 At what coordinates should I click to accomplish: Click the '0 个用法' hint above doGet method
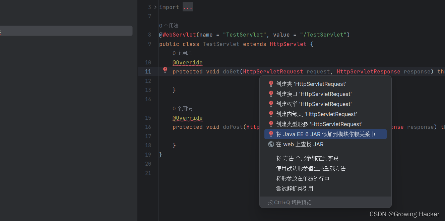[x=182, y=53]
